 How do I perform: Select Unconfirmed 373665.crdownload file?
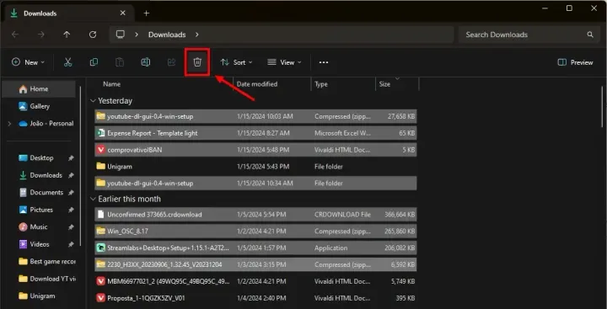[x=255, y=214]
